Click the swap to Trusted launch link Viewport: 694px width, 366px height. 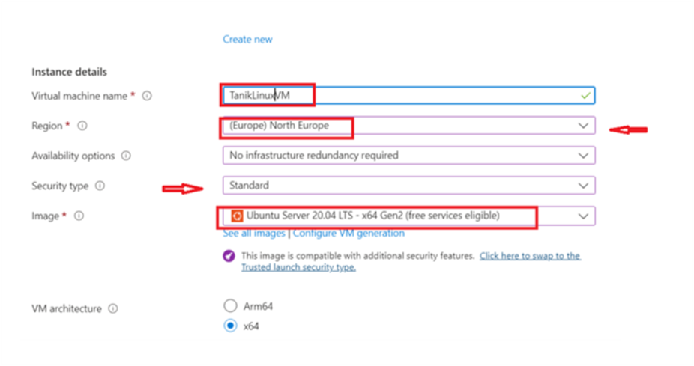point(529,256)
